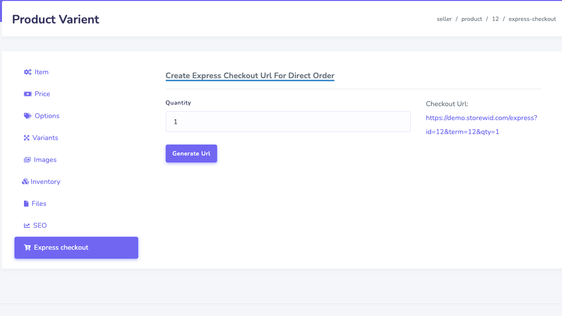Screen dimensions: 562x316
Task: Click the gears icon beside Item
Action: coord(27,72)
